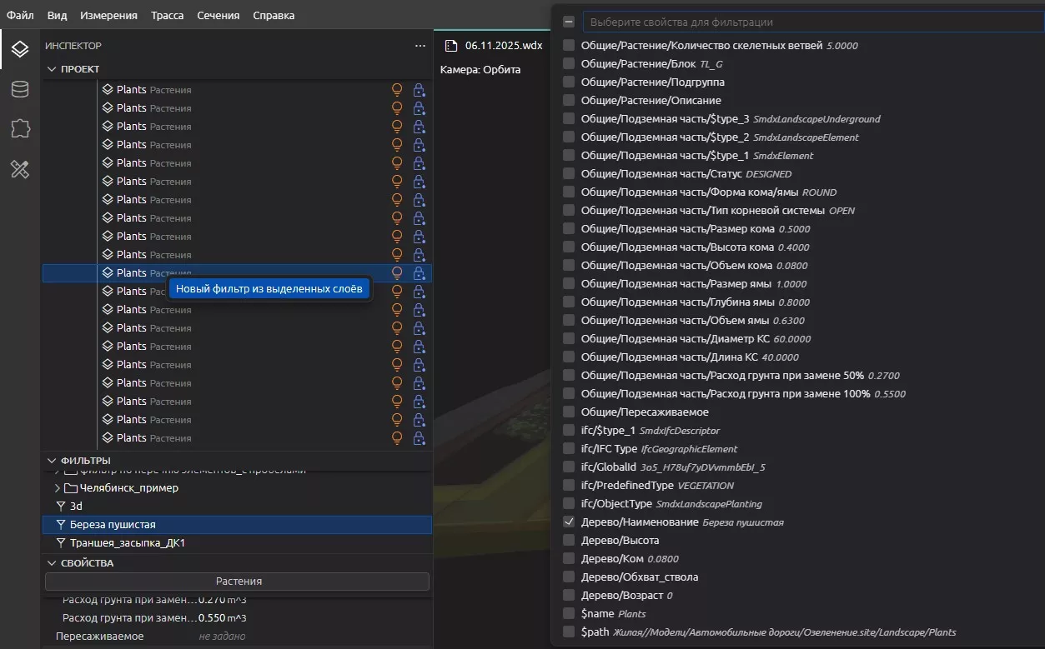Viewport: 1045px width, 649px height.
Task: Uncheck the Дерево/Наименование checkbox
Action: pos(569,522)
